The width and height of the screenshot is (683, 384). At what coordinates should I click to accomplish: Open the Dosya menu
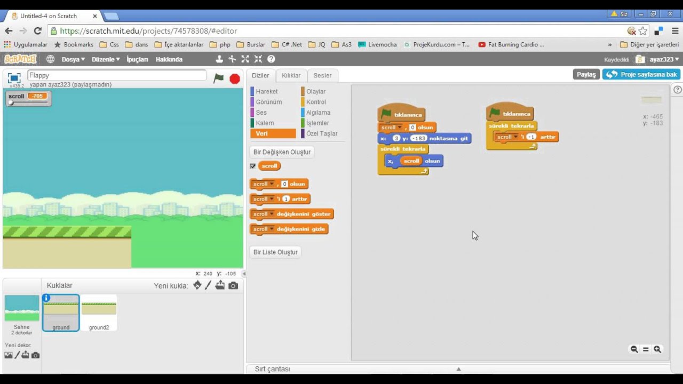tap(73, 59)
